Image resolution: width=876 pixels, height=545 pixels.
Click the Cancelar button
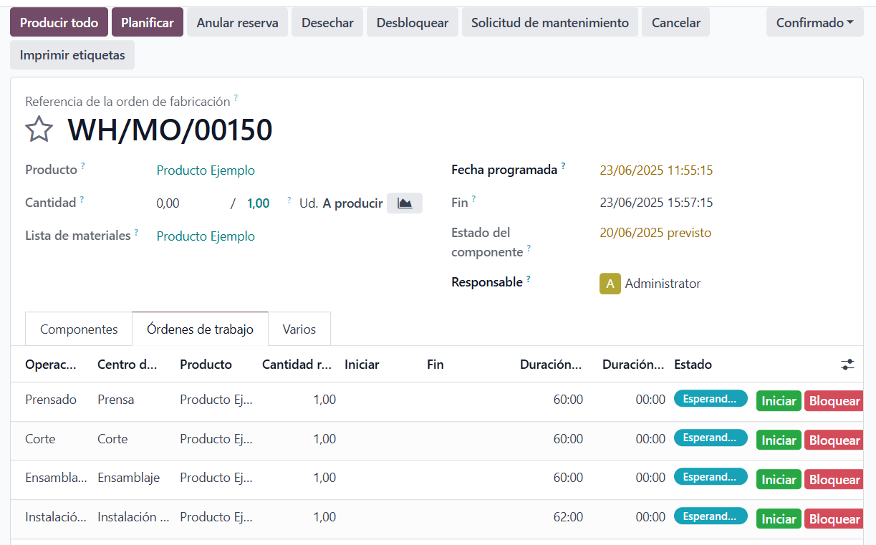pyautogui.click(x=676, y=22)
